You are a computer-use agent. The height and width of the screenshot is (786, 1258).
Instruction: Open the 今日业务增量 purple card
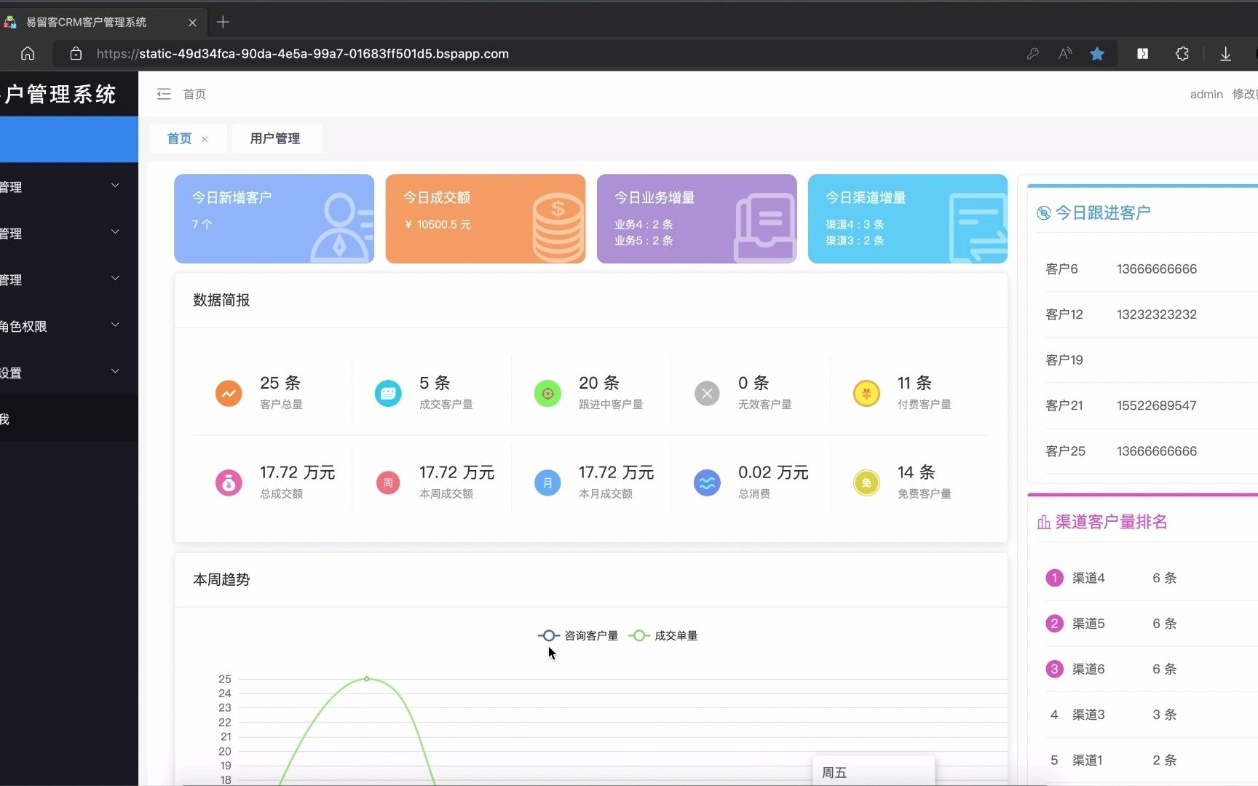click(x=697, y=218)
